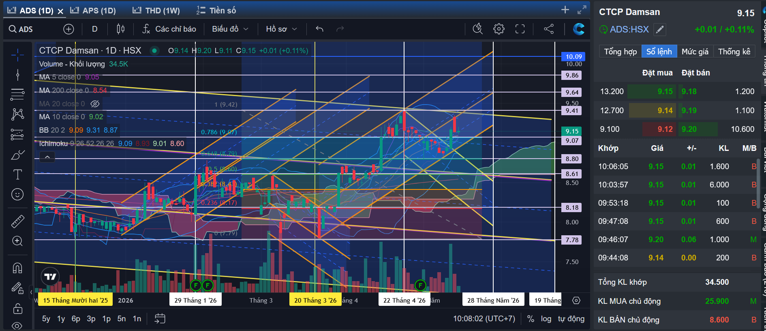
Task: Edit ADS:HSX with the pencil icon
Action: (x=660, y=29)
